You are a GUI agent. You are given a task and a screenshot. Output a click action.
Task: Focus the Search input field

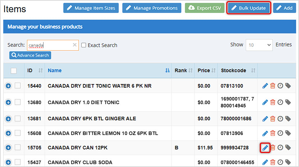pyautogui.click(x=53, y=45)
